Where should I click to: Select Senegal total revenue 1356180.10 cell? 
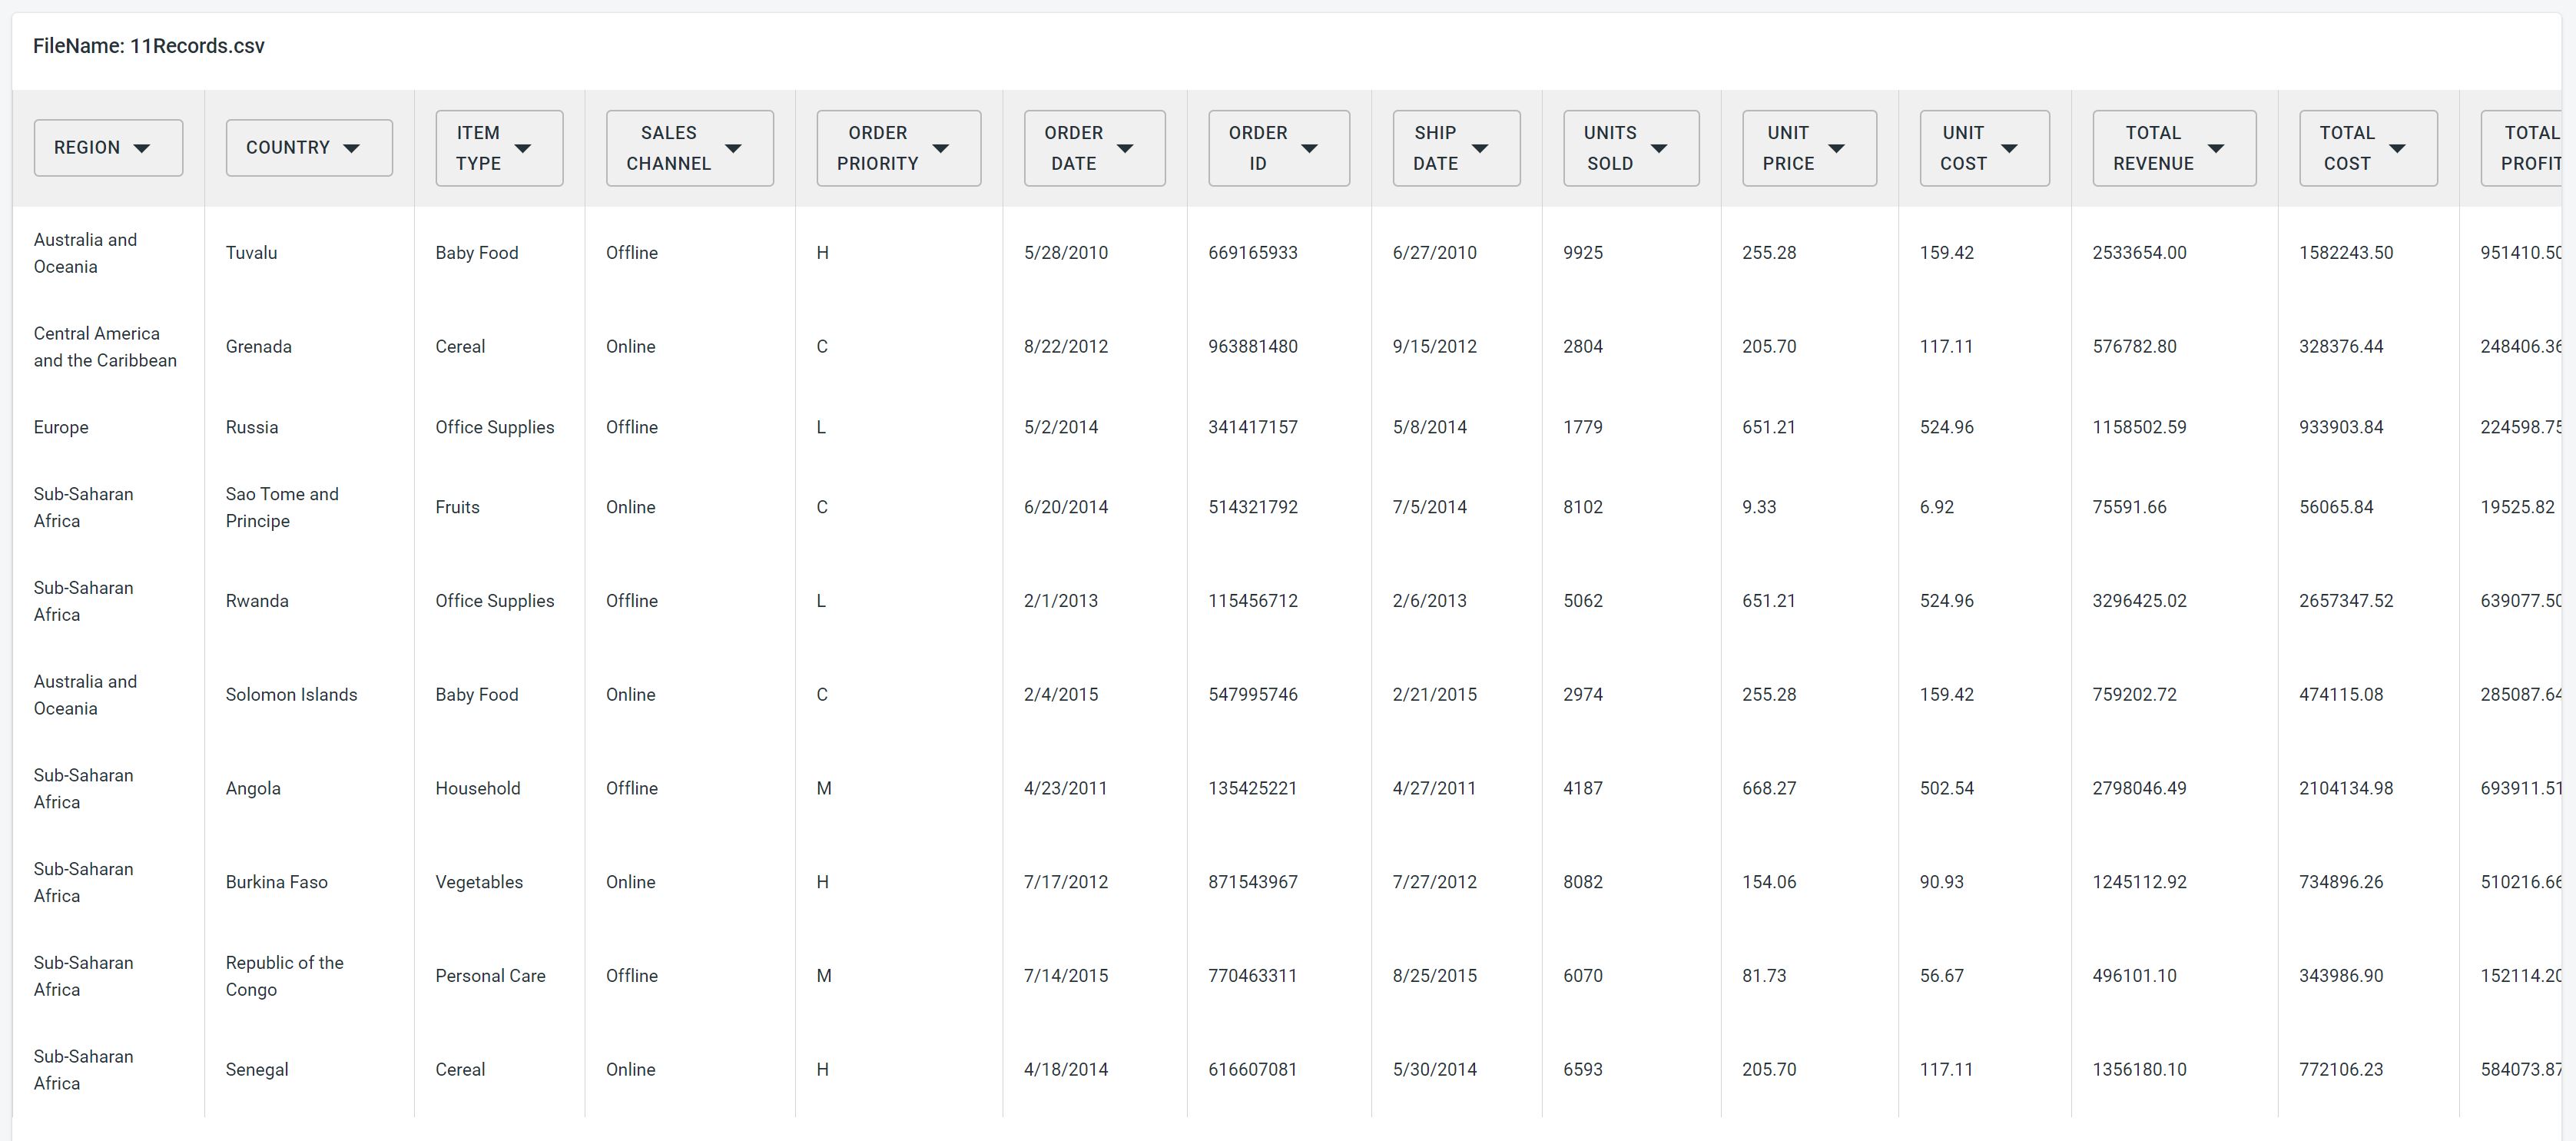tap(2139, 1070)
